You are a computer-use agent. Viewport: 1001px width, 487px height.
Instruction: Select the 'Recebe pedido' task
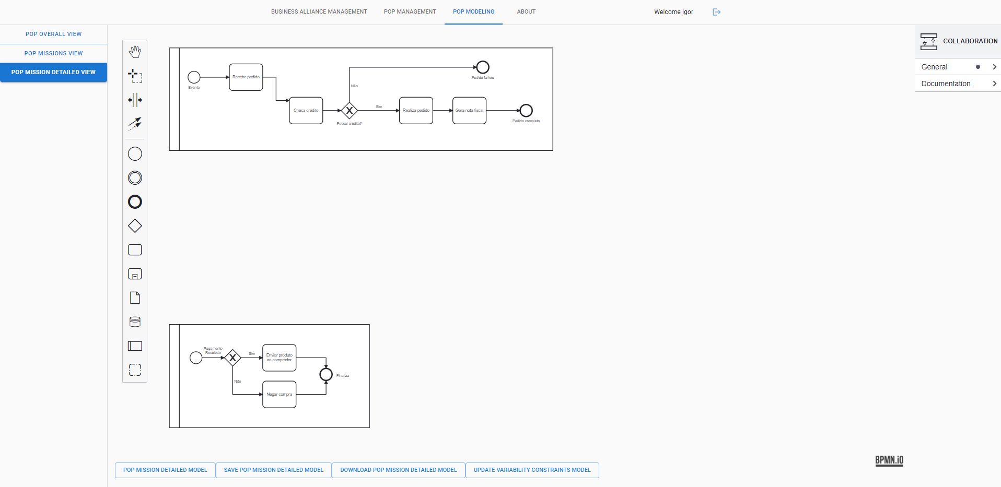tap(246, 77)
